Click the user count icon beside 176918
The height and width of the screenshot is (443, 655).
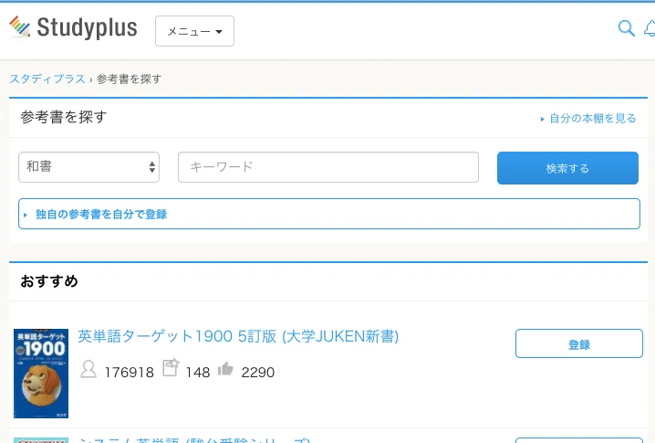pos(88,370)
